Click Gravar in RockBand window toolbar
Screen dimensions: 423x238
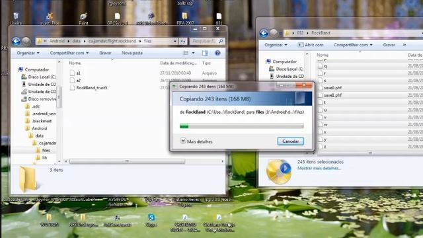(389, 45)
